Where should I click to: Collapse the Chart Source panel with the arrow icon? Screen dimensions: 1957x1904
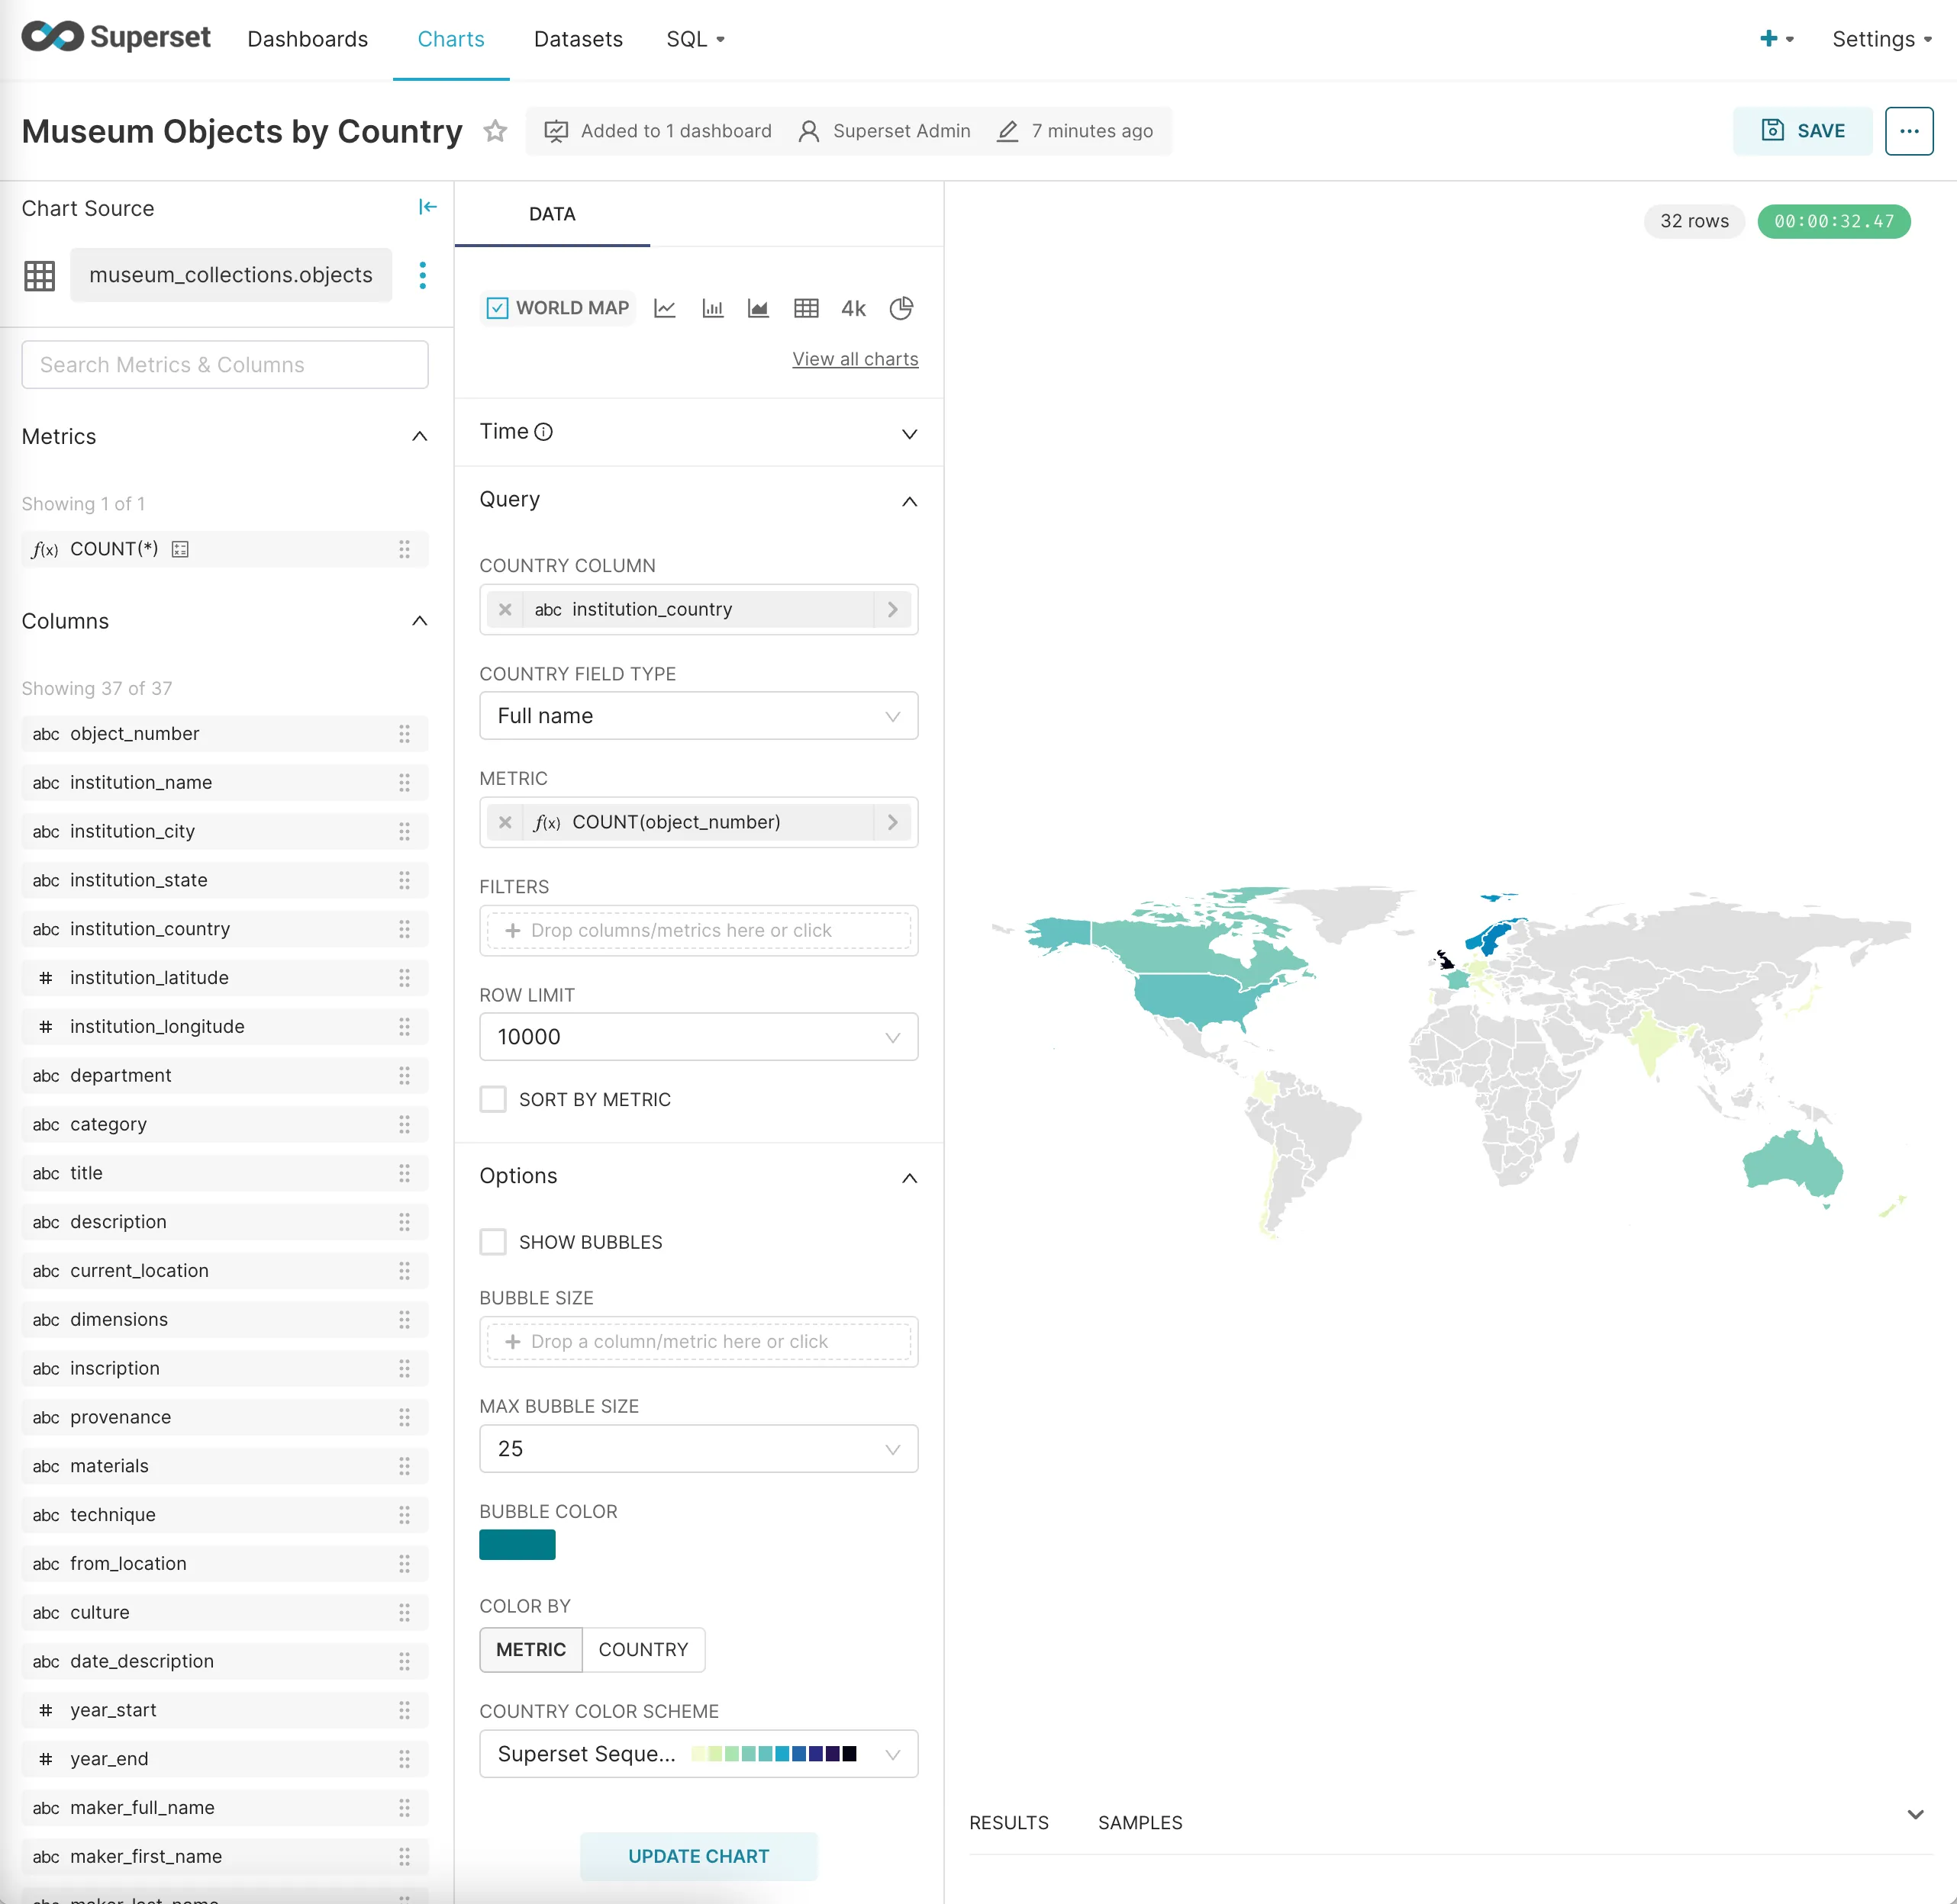click(x=428, y=206)
